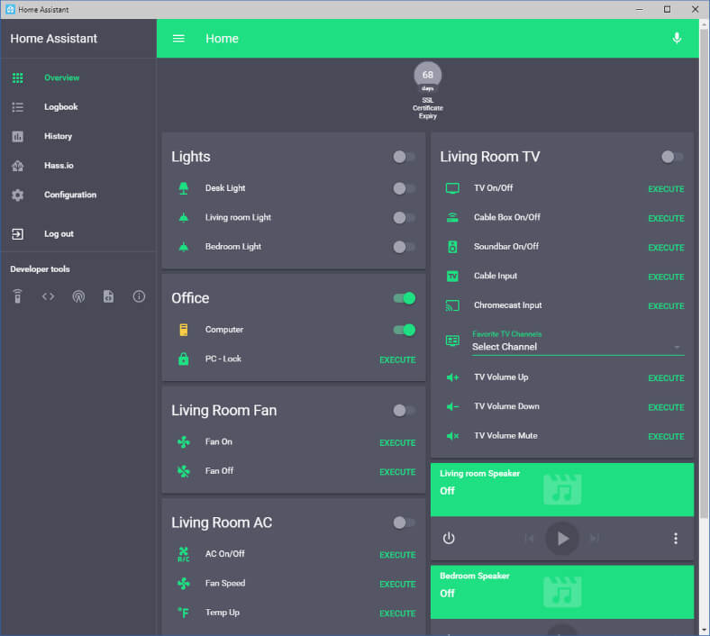Click the Computer tower icon

click(x=184, y=330)
